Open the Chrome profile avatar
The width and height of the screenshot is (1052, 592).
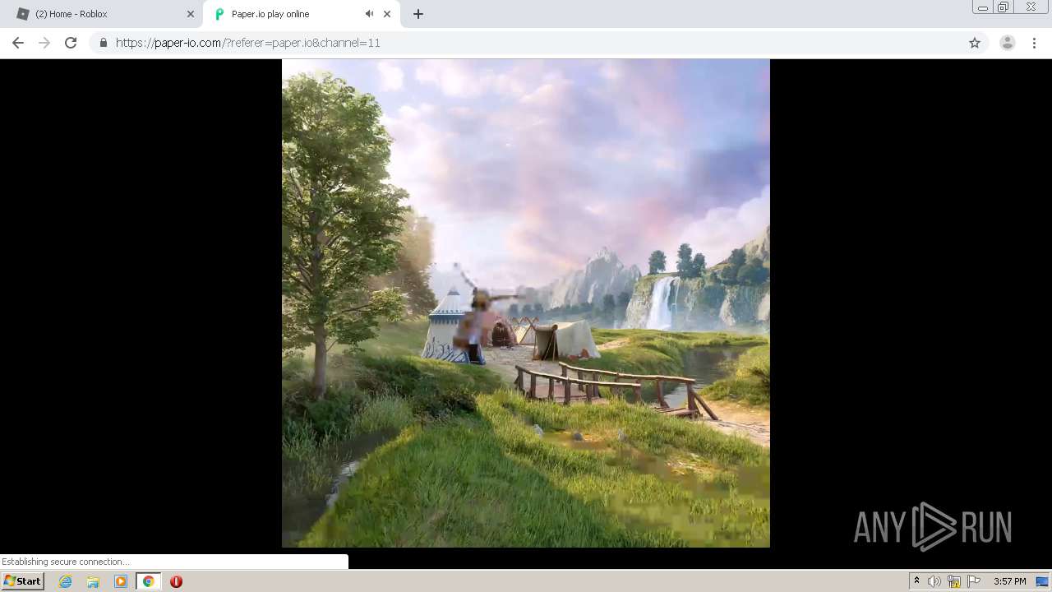click(x=1008, y=43)
